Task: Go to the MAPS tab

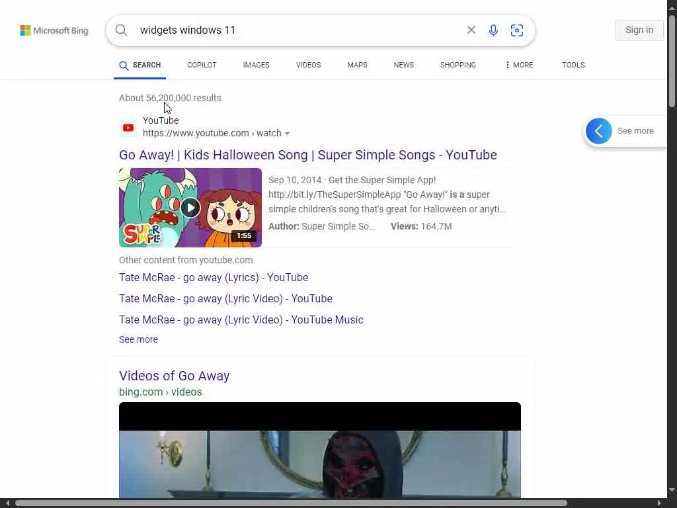Action: 357,65
